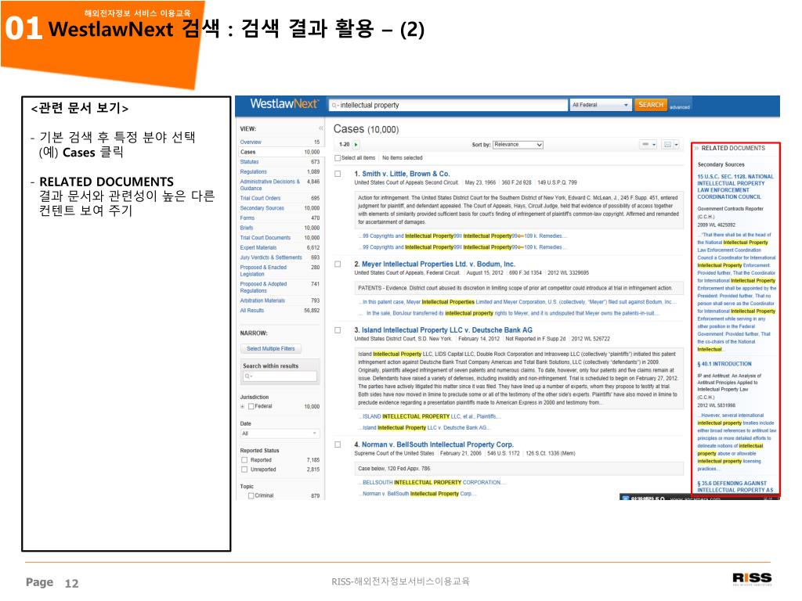Click the Secondary Sources heading in Related Documents
802x601 pixels.
pyautogui.click(x=721, y=164)
